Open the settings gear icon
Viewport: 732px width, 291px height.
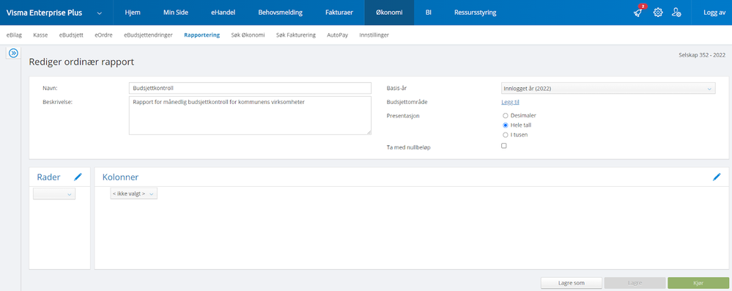[x=658, y=12]
